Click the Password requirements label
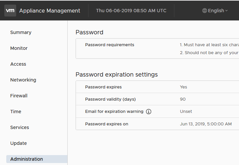This screenshot has width=239, height=165. (110, 45)
